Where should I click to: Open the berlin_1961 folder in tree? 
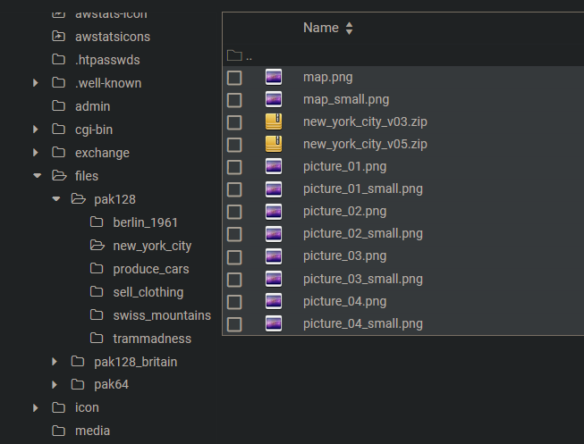[x=145, y=222]
